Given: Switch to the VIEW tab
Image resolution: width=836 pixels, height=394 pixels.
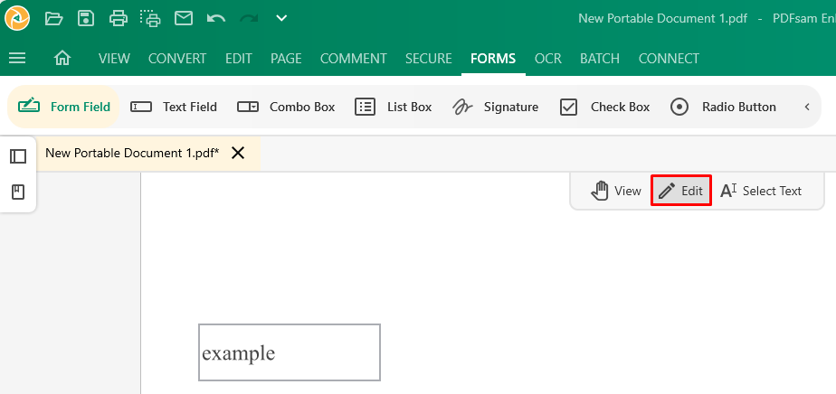Looking at the screenshot, I should (114, 58).
